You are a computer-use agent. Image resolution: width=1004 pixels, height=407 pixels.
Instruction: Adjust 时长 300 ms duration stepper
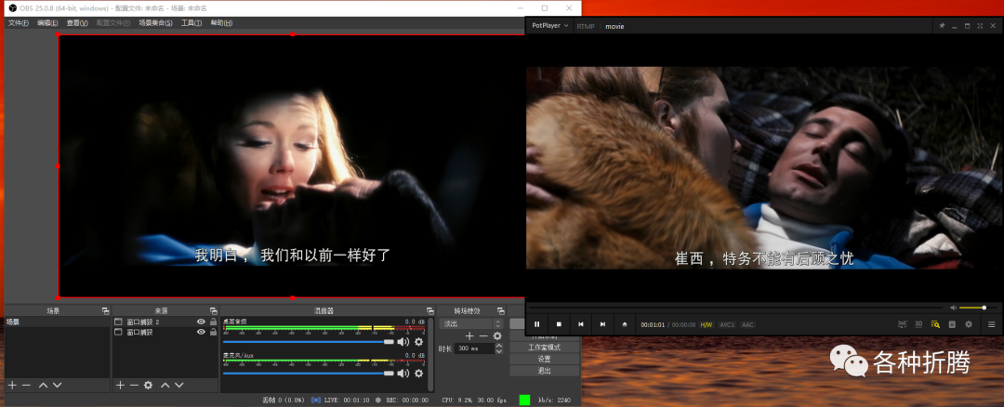tap(499, 348)
